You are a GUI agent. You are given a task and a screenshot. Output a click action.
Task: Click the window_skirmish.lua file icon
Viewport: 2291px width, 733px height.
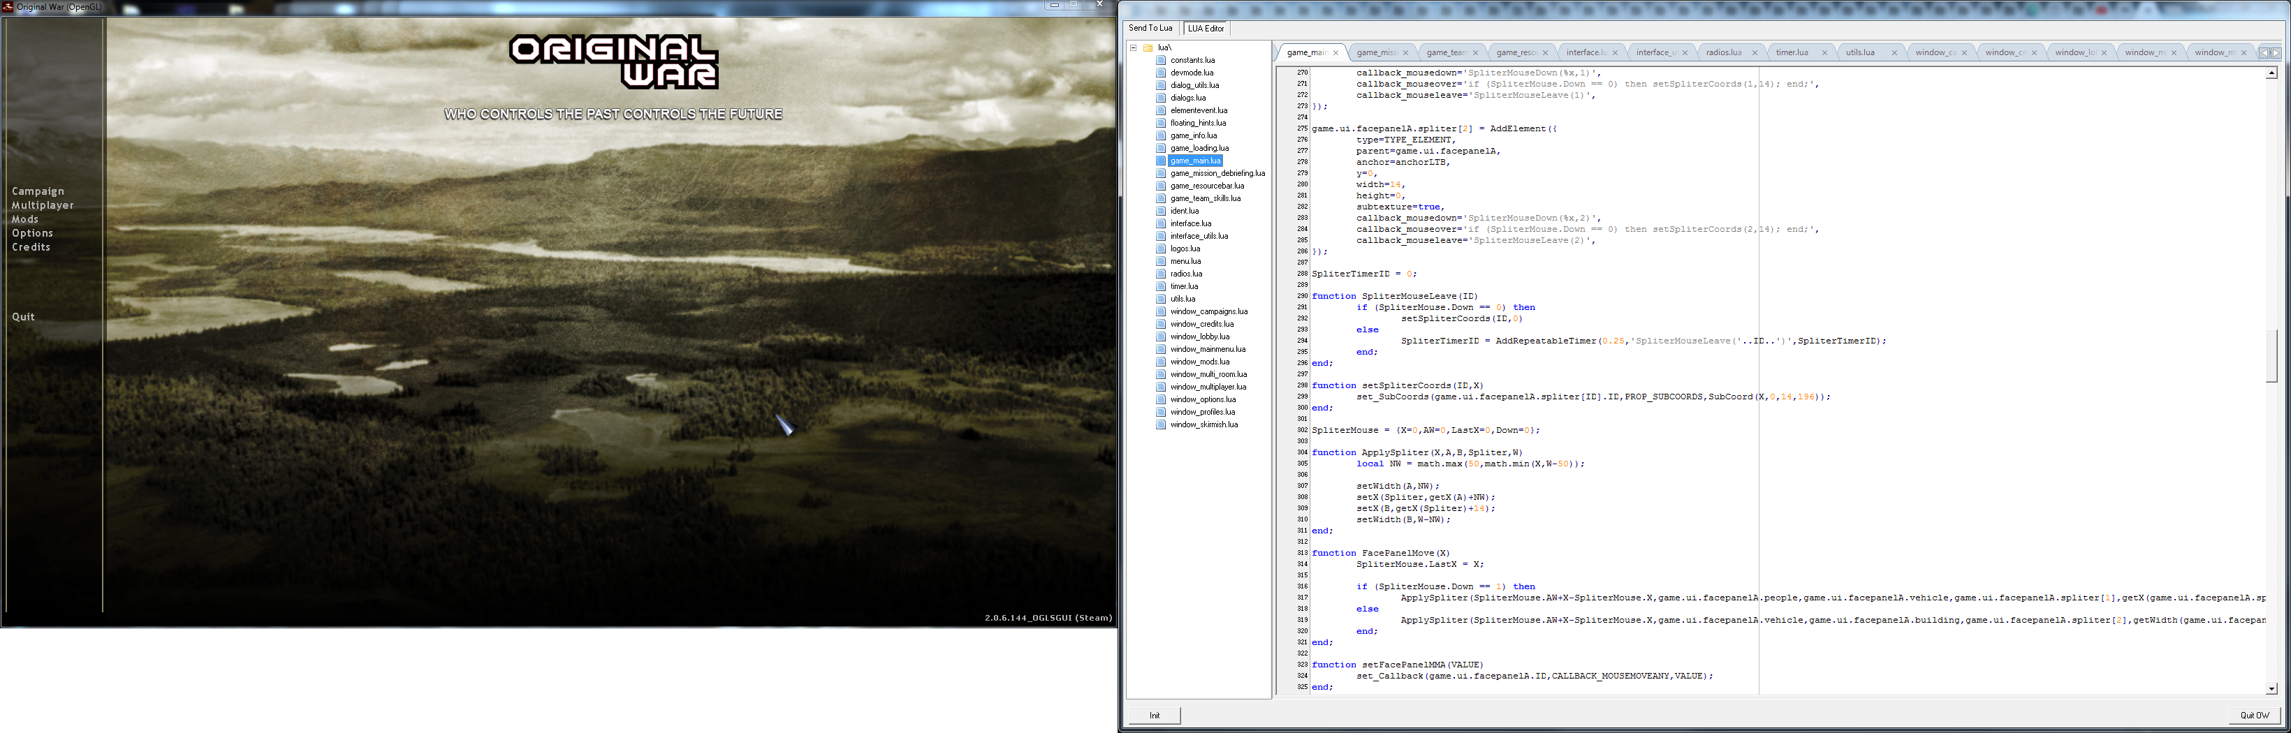click(x=1161, y=424)
